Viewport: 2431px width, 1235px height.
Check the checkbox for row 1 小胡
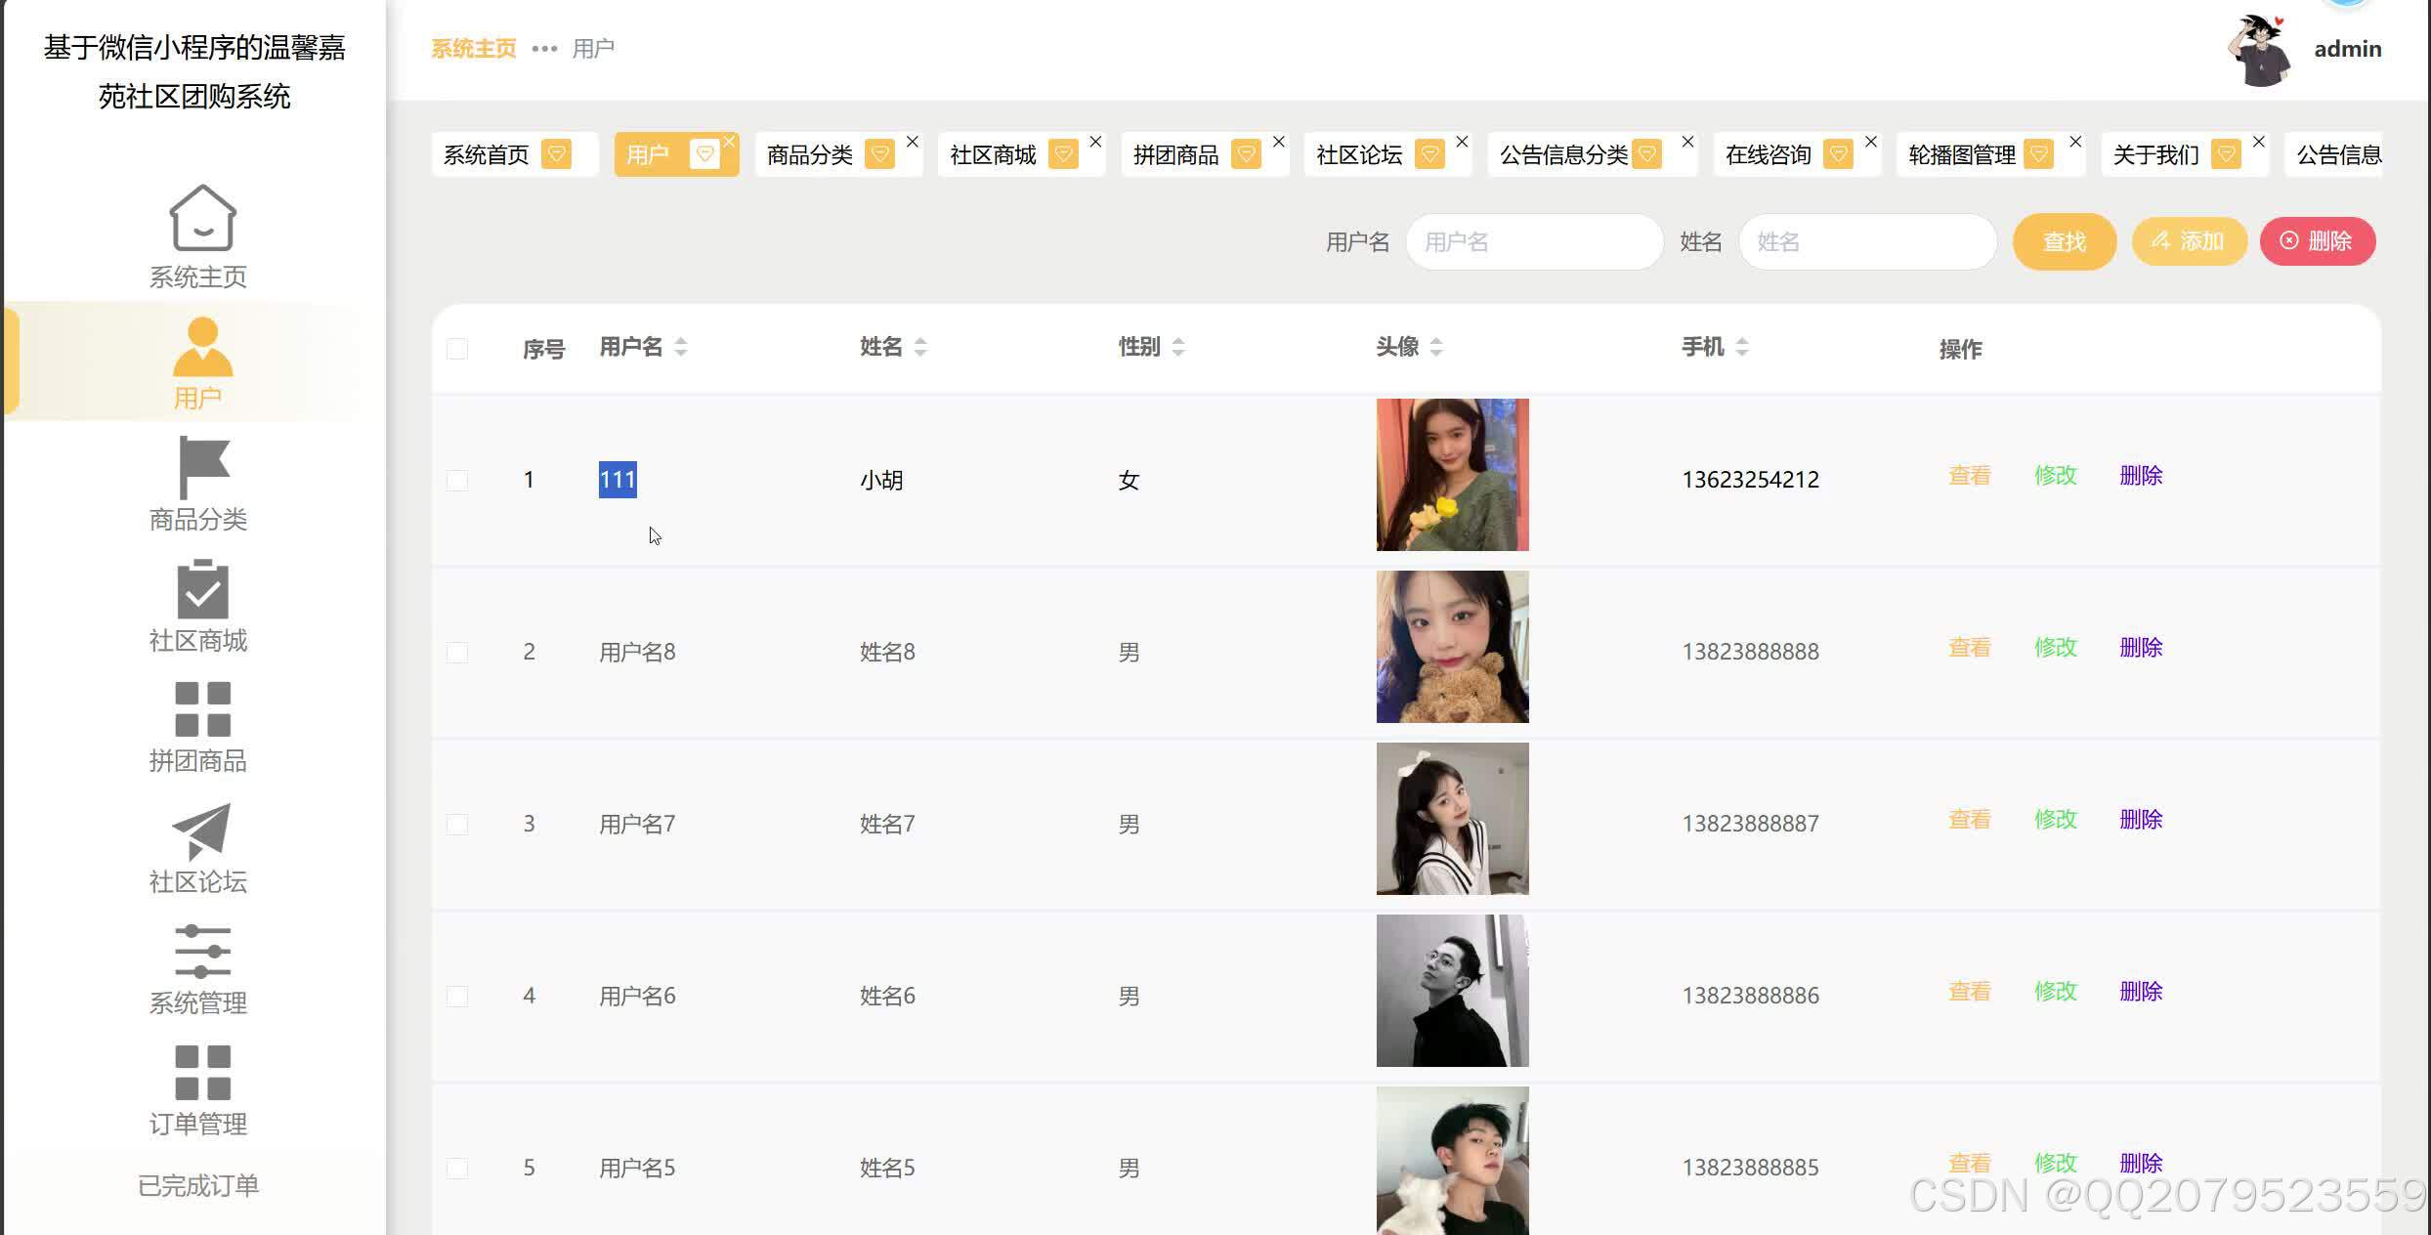click(x=457, y=480)
